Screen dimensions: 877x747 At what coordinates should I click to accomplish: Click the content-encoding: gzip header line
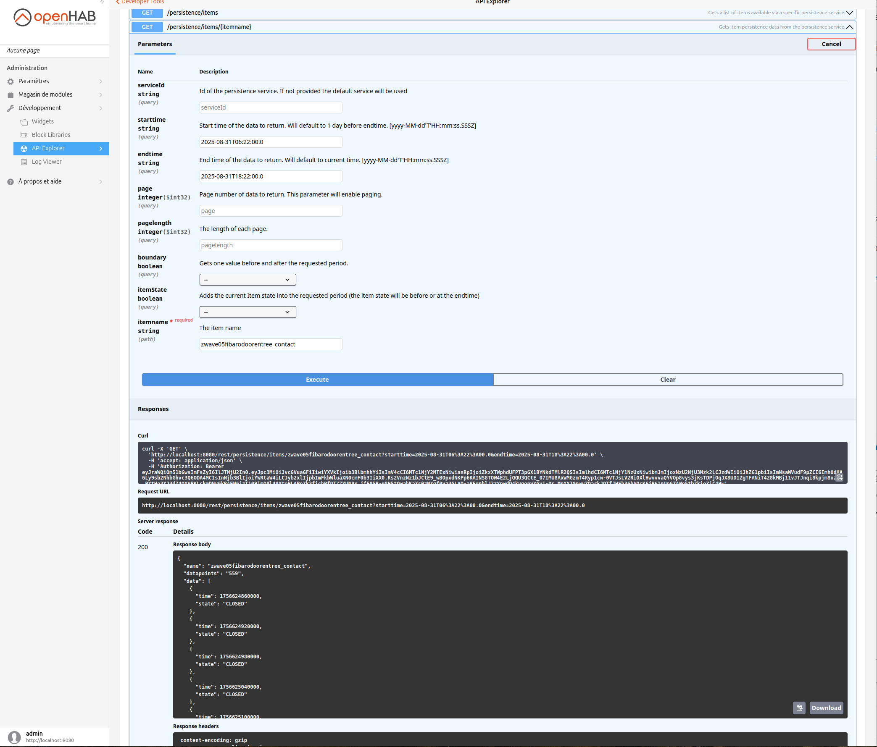tap(214, 740)
